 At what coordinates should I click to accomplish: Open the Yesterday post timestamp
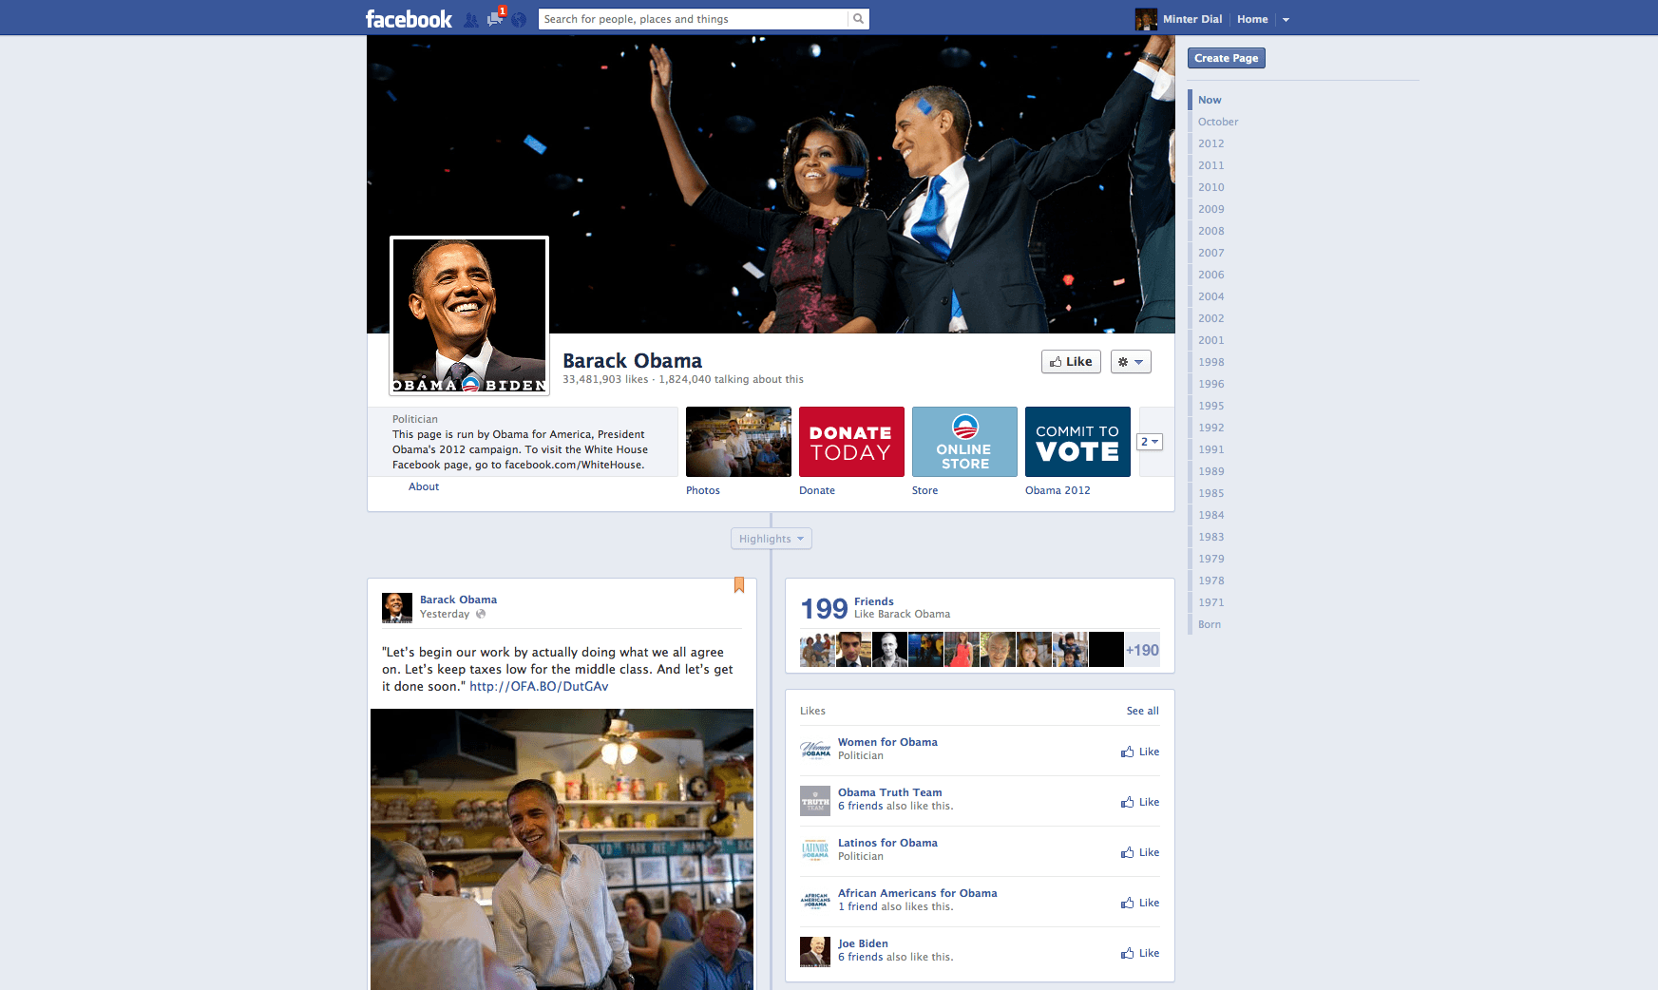coord(445,614)
